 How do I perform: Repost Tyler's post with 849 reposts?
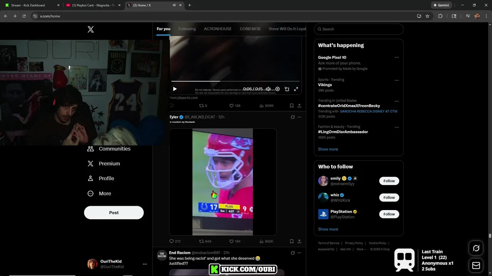tap(205, 242)
